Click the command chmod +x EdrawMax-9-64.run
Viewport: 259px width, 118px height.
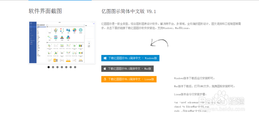(x=192, y=107)
